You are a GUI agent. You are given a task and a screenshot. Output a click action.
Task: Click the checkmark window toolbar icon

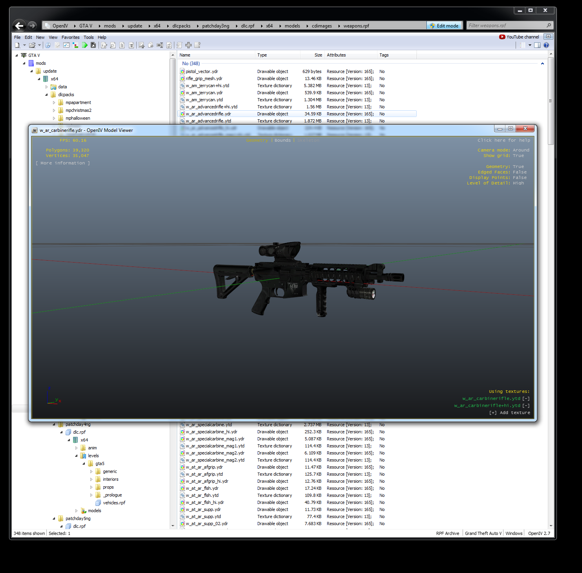66,45
